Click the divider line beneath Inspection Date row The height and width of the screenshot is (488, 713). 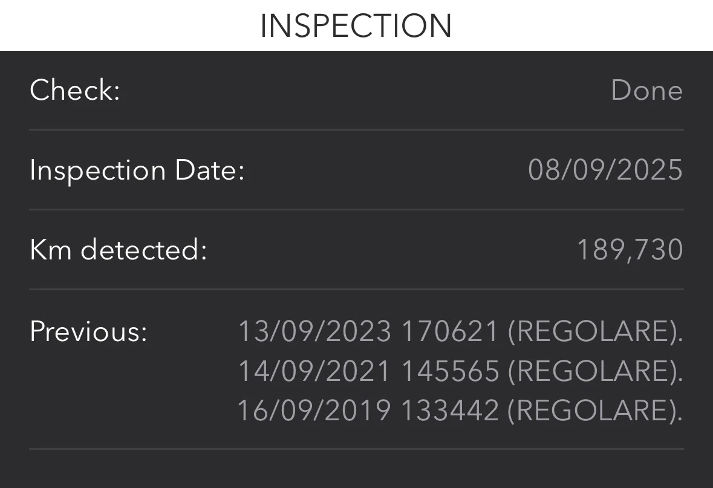click(x=357, y=210)
